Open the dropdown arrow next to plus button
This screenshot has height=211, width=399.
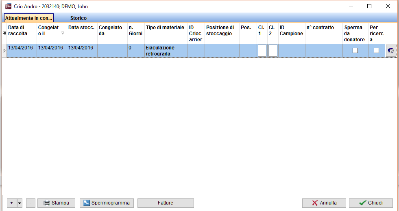[x=20, y=203]
